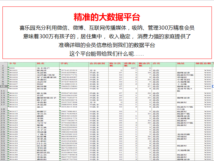
Task: Select the 姓名 column header cell
Action: [48, 64]
